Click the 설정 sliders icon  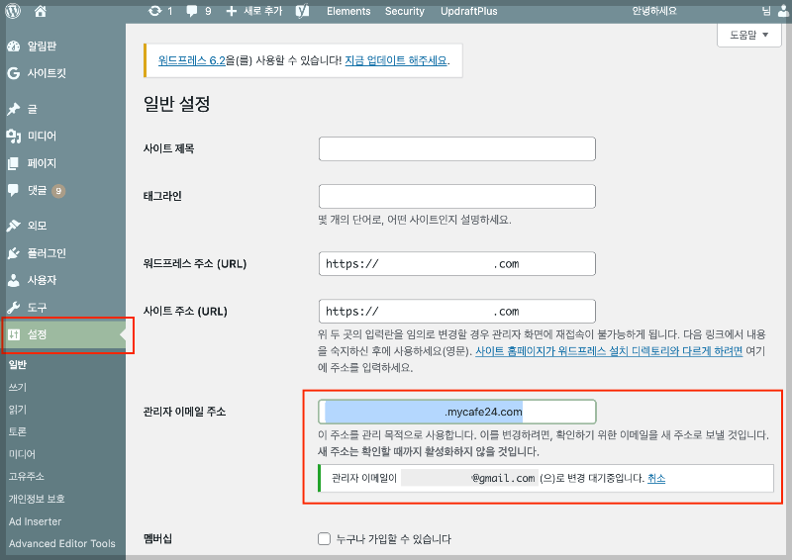pyautogui.click(x=14, y=334)
